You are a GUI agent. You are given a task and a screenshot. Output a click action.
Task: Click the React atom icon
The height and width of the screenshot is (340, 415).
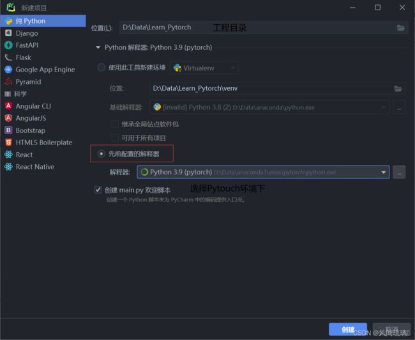point(8,155)
